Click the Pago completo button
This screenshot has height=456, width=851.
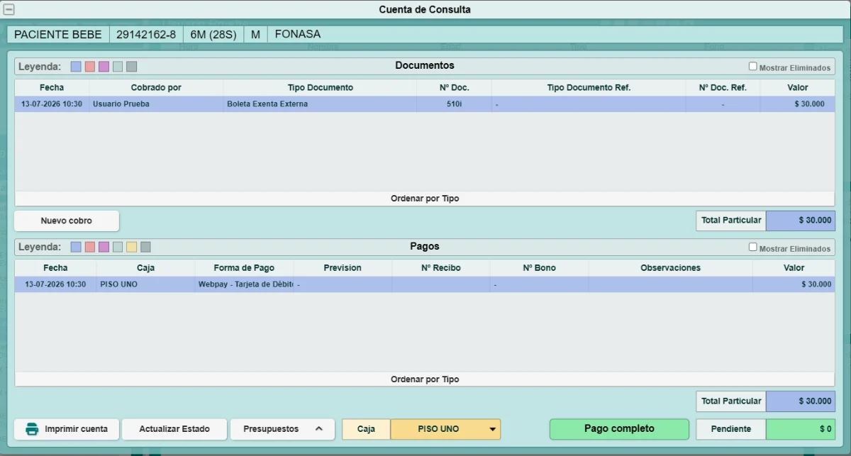point(619,429)
